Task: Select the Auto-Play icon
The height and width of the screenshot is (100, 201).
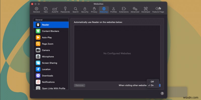Action: point(38,37)
